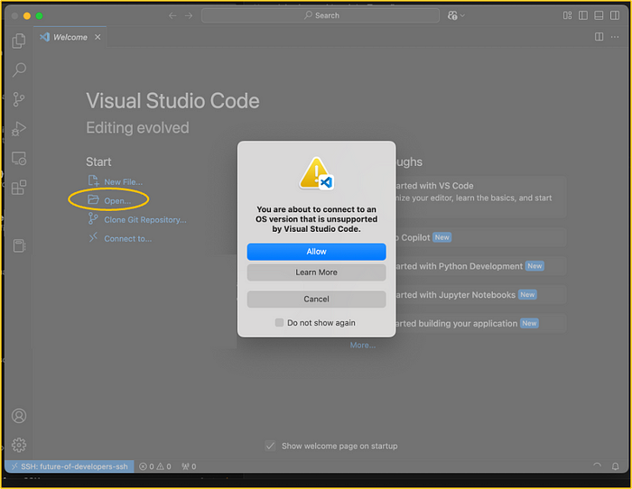This screenshot has height=489, width=632.
Task: Click the Accounts icon in activity bar
Action: pos(19,416)
